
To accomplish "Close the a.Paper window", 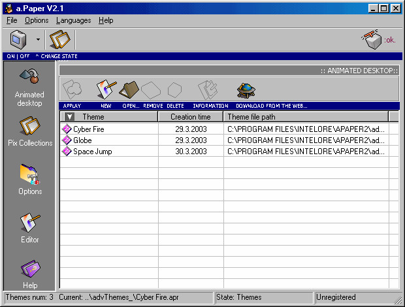I will point(396,8).
